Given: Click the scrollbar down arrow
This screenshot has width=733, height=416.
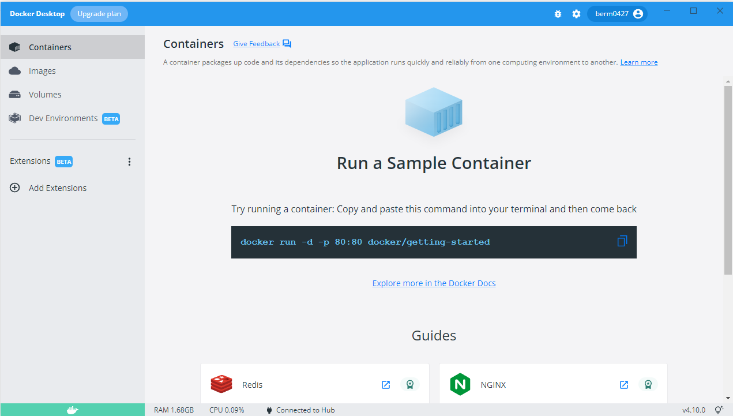Looking at the screenshot, I should coord(728,398).
